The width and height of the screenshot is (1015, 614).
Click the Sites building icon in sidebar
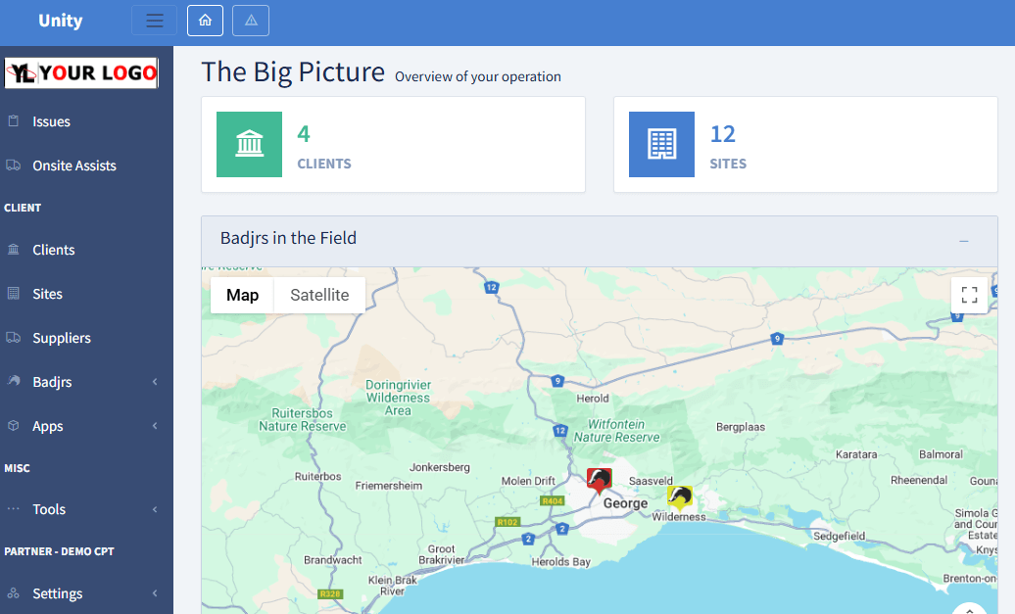(13, 293)
